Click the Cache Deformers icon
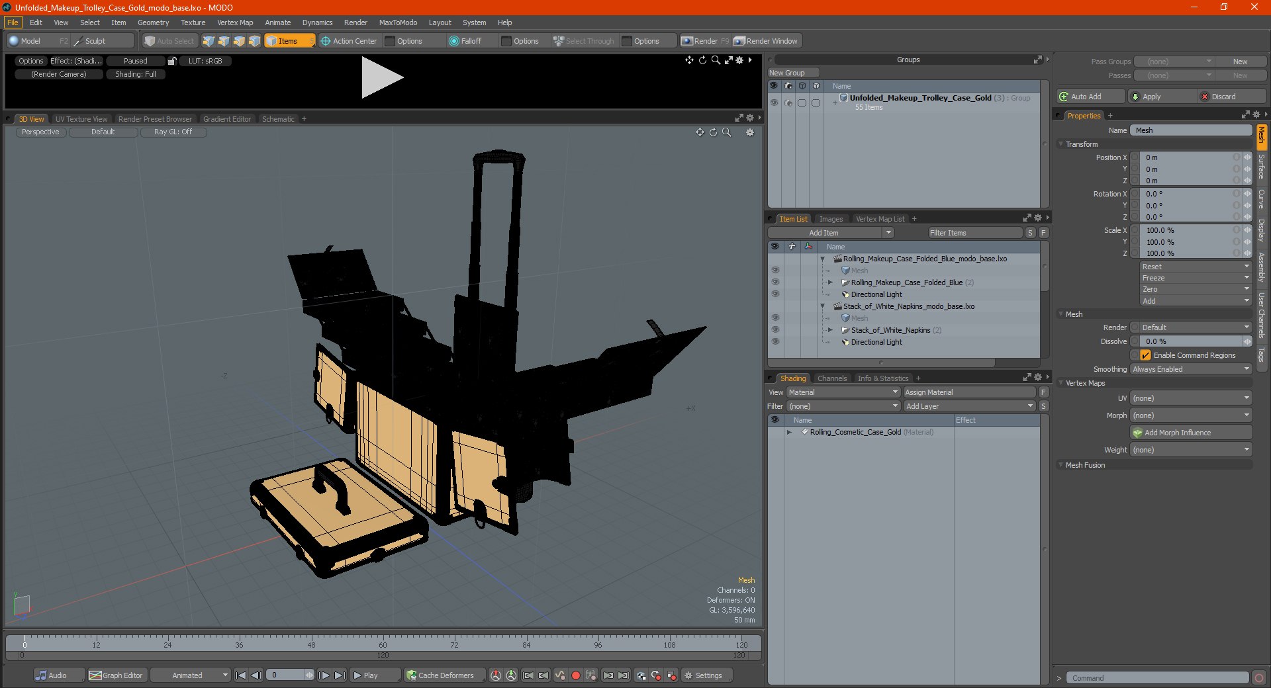The width and height of the screenshot is (1271, 688). [412, 675]
